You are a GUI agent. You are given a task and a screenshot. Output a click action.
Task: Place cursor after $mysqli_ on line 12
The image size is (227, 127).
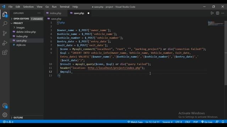(x=72, y=72)
